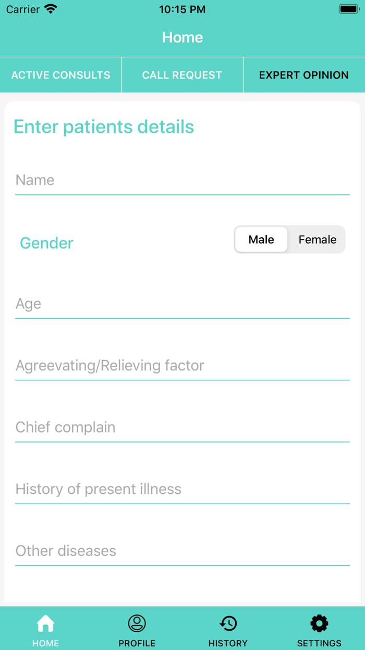Tap the Home house icon
The width and height of the screenshot is (365, 650).
(45, 623)
